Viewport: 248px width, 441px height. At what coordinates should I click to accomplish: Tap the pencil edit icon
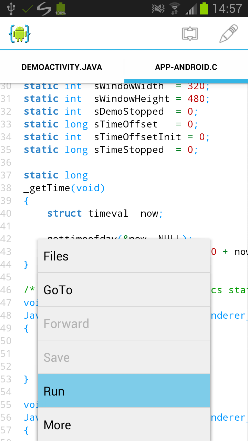228,34
